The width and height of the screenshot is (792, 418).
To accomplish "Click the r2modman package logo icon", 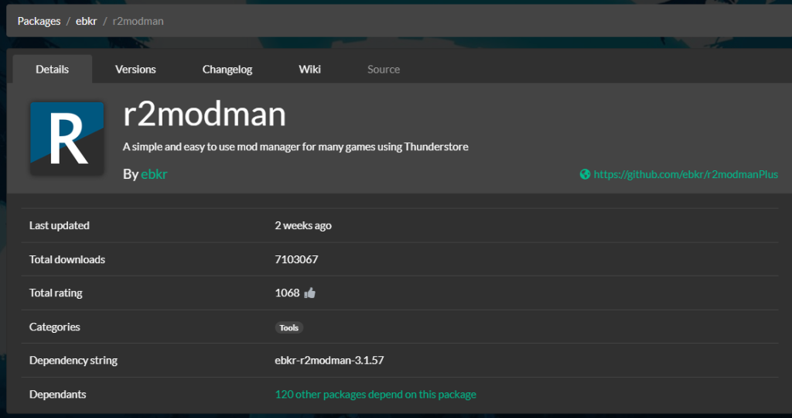I will [x=67, y=139].
